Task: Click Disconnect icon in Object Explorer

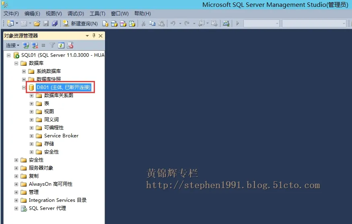Action: pos(35,46)
